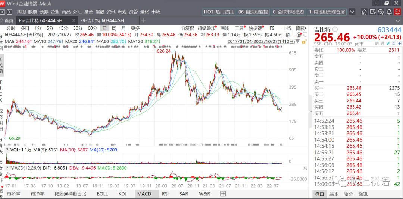The width and height of the screenshot is (403, 199).
Task: Close the F5-吉比特 603444.SH tab
Action: (74, 20)
